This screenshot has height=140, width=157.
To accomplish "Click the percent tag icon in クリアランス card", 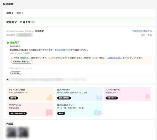I will [49, 113].
